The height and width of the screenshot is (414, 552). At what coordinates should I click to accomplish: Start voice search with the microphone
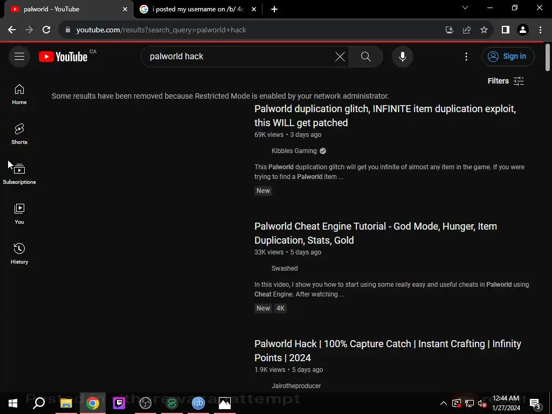coord(402,56)
